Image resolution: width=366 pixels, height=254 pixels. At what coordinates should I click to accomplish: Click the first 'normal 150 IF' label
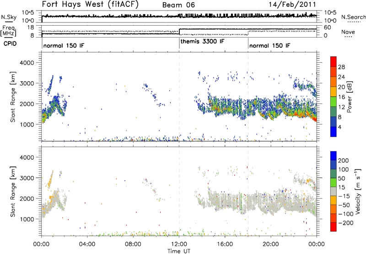(x=64, y=45)
